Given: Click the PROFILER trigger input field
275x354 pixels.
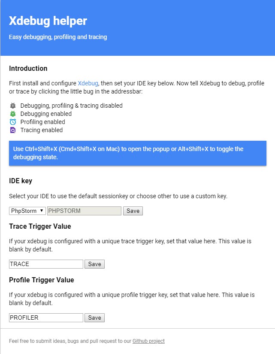Looking at the screenshot, I should pyautogui.click(x=45, y=318).
